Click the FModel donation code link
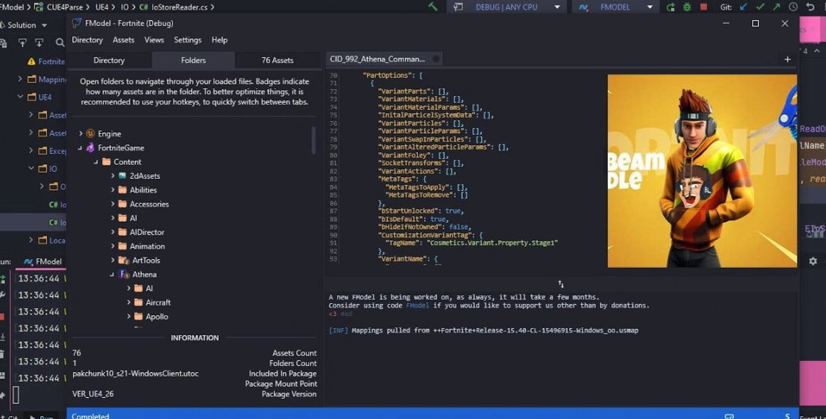The height and width of the screenshot is (419, 826). (417, 306)
